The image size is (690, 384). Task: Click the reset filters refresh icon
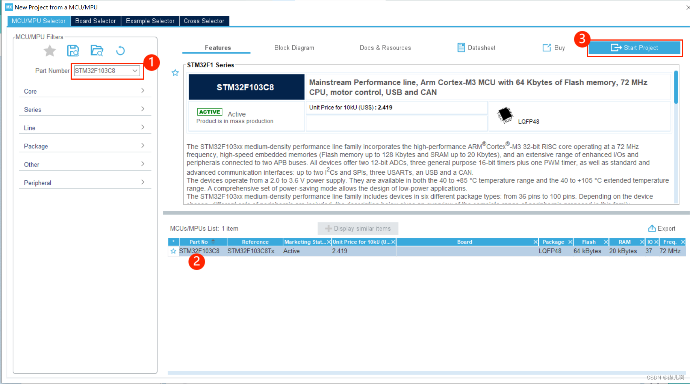[x=120, y=50]
